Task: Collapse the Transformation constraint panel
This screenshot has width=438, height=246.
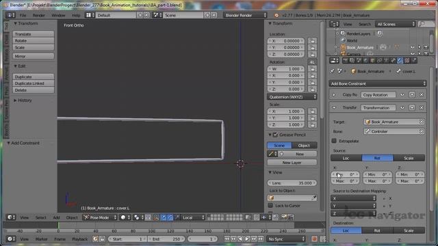Action: pos(334,108)
